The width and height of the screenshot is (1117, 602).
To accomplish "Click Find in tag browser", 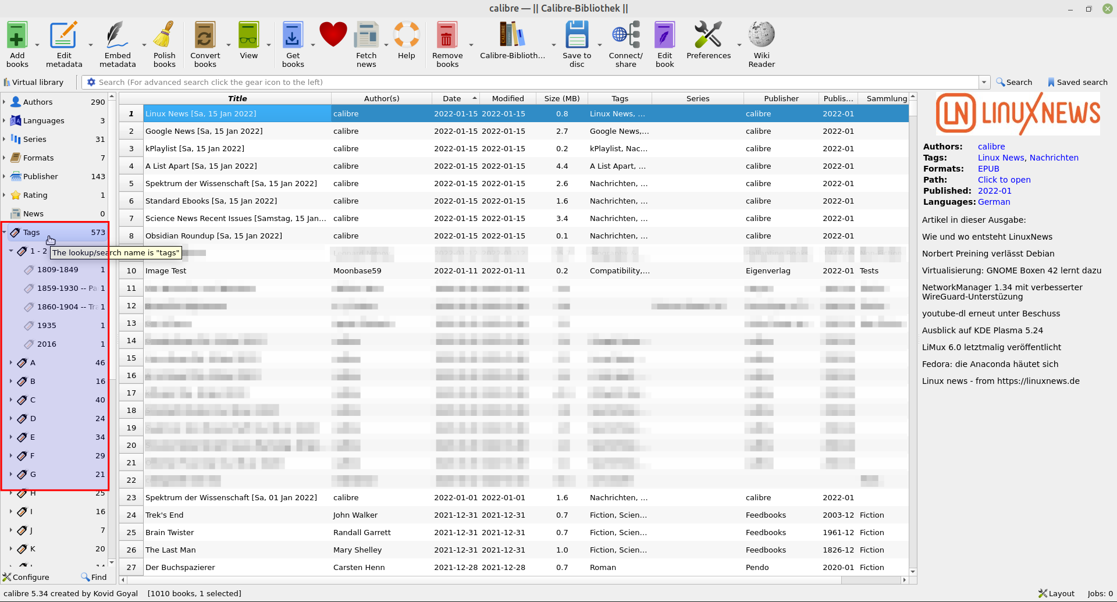I will (94, 577).
